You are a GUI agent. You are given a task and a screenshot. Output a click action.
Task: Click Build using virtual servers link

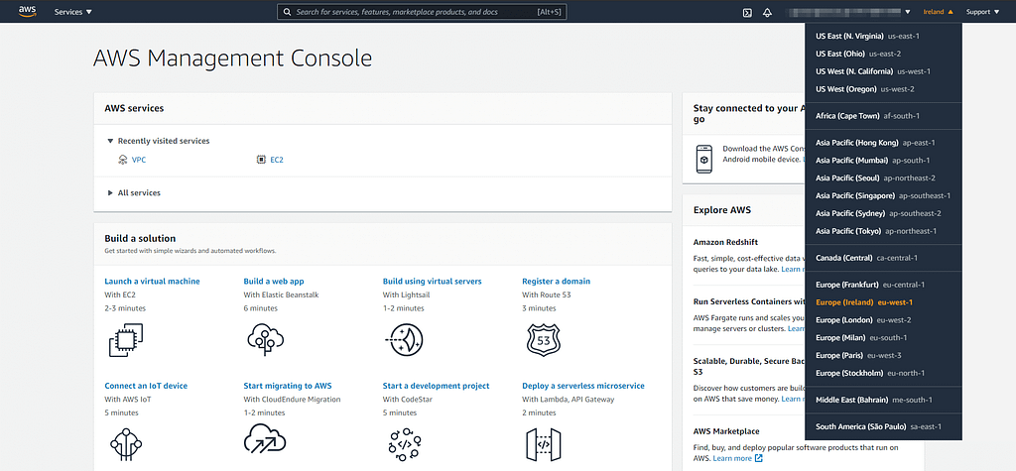[433, 282]
